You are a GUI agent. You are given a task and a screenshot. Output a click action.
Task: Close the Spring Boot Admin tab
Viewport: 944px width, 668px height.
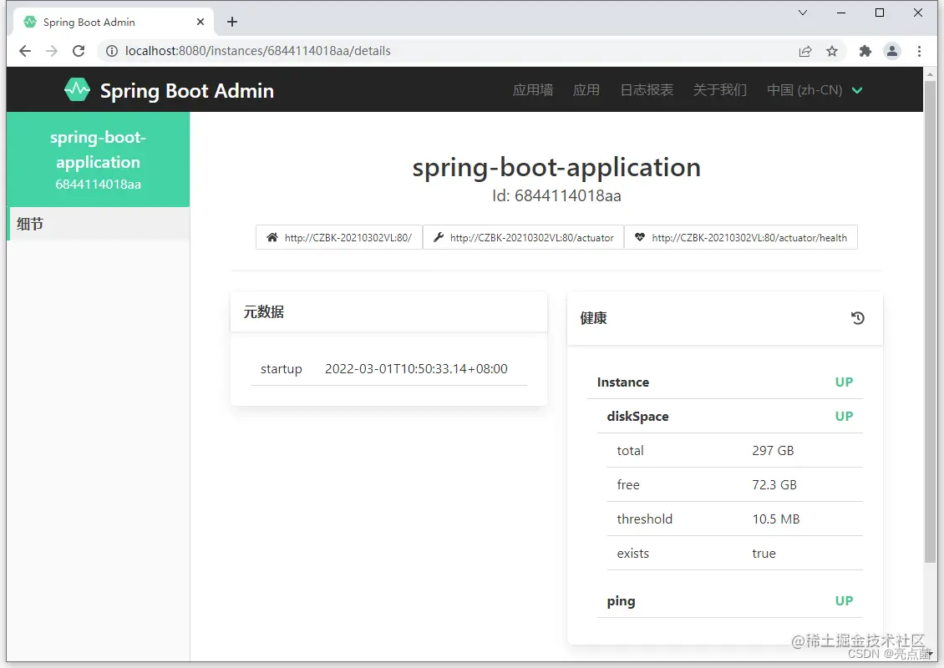point(200,22)
